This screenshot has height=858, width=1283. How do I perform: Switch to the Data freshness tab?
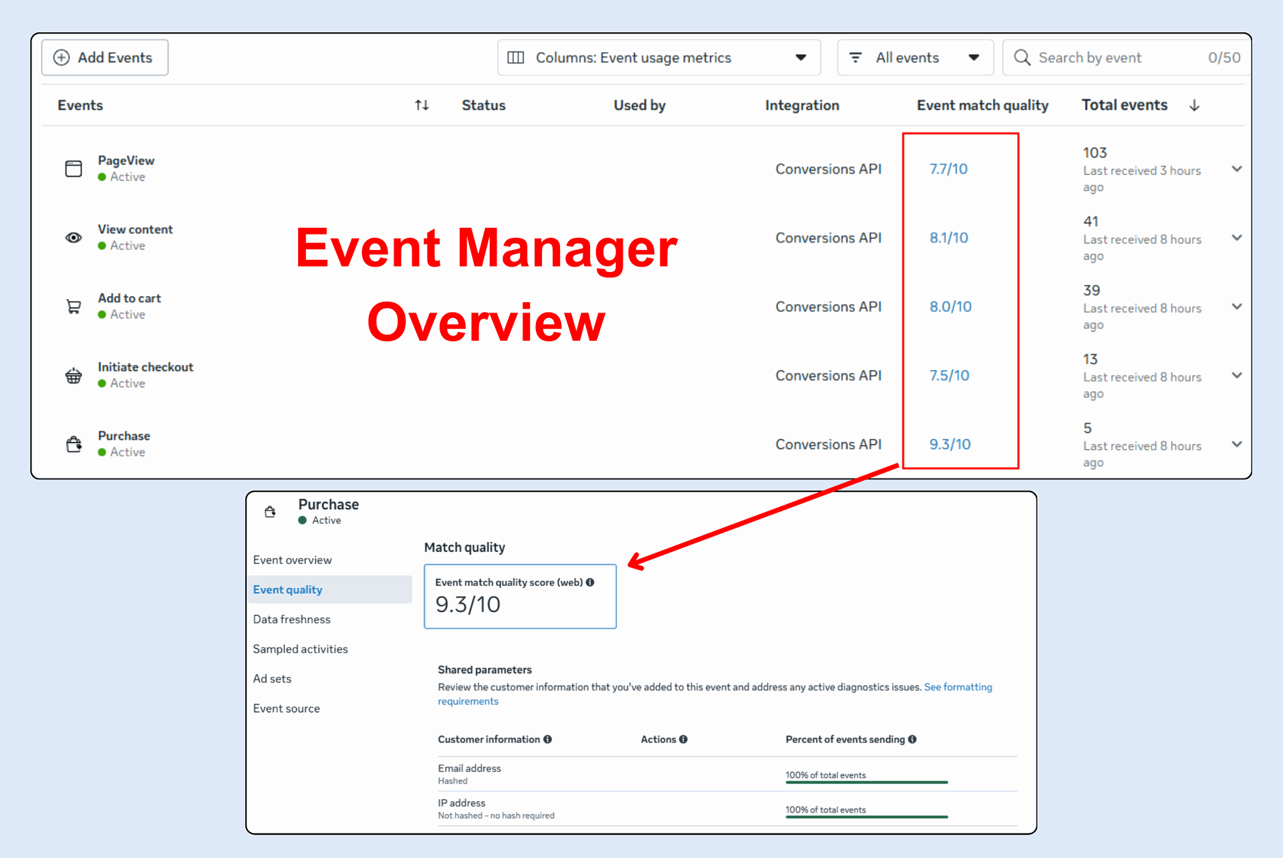coord(291,619)
